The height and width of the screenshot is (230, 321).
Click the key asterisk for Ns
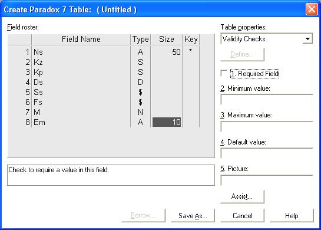(191, 51)
